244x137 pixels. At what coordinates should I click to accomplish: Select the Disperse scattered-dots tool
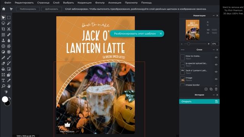click(x=9, y=46)
